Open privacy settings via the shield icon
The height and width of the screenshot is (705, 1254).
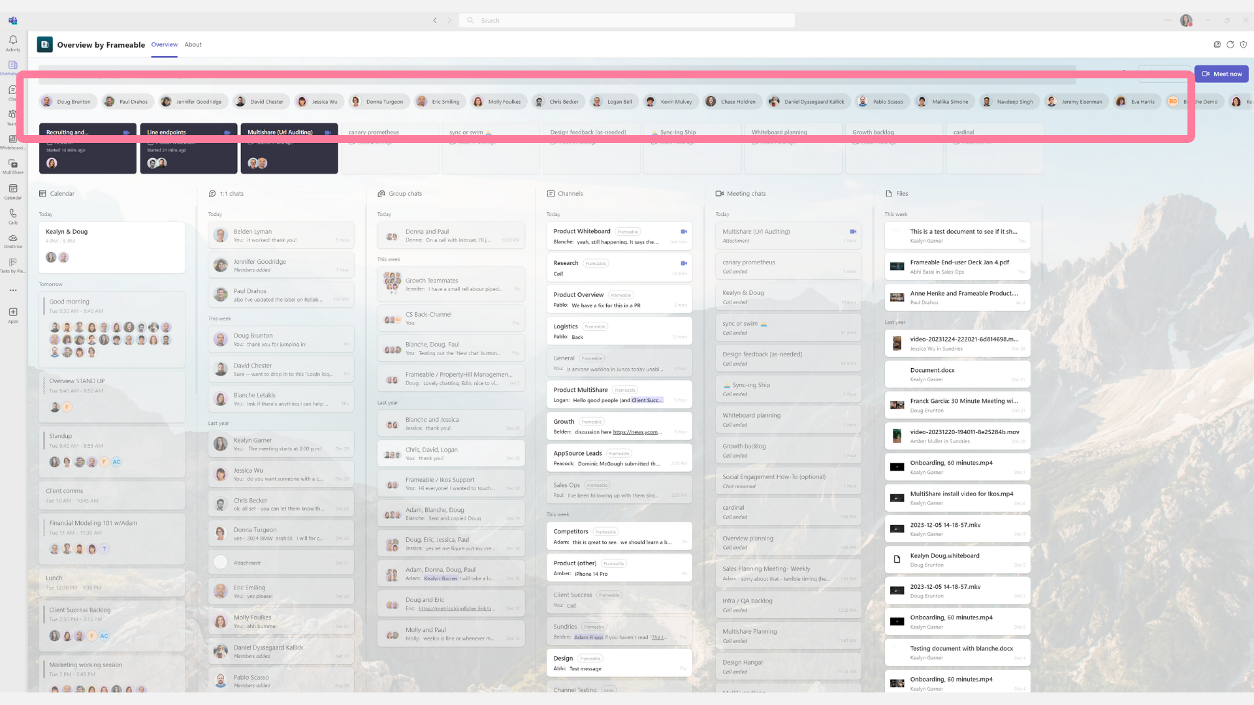pos(1244,44)
